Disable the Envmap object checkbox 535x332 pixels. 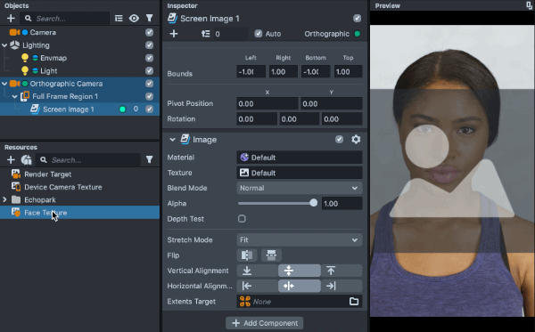(149, 58)
